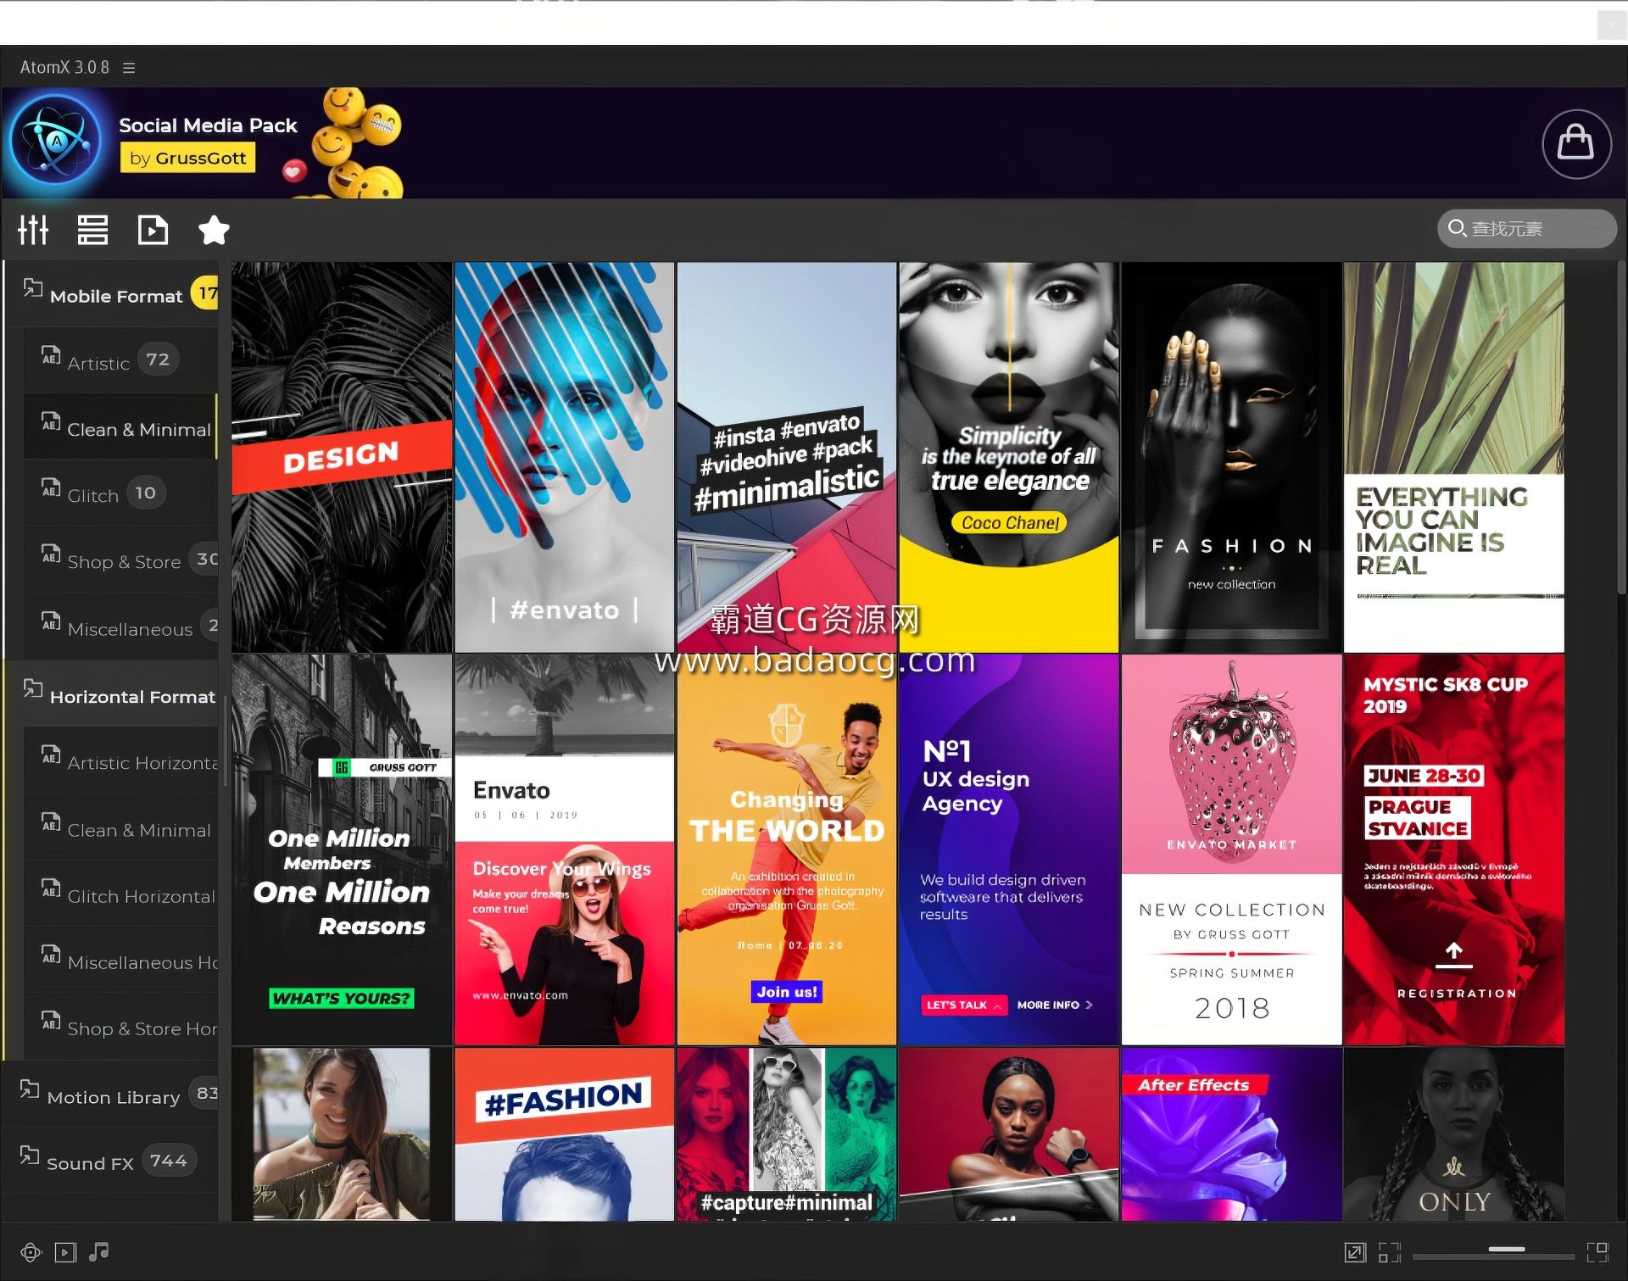1628x1281 pixels.
Task: Click the AE icon beside Glitch
Action: tap(51, 487)
